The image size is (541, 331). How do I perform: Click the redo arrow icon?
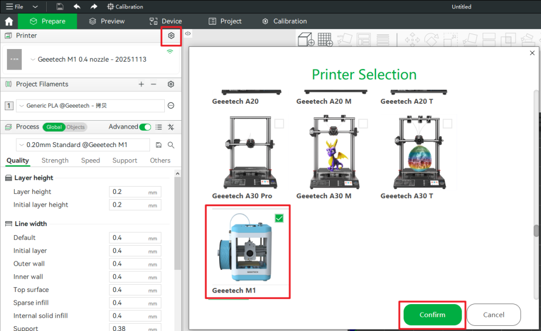click(94, 7)
